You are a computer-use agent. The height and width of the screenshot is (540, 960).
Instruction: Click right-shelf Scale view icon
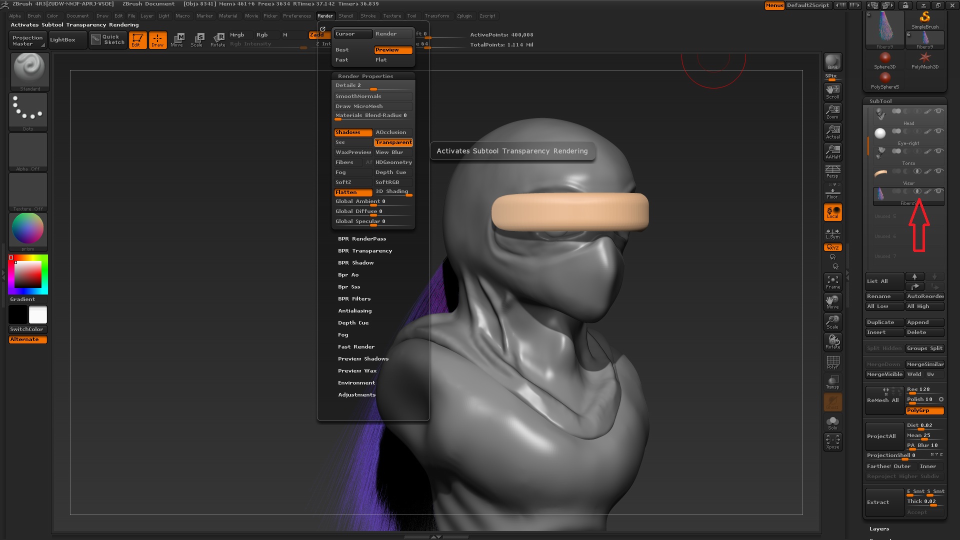click(x=832, y=322)
